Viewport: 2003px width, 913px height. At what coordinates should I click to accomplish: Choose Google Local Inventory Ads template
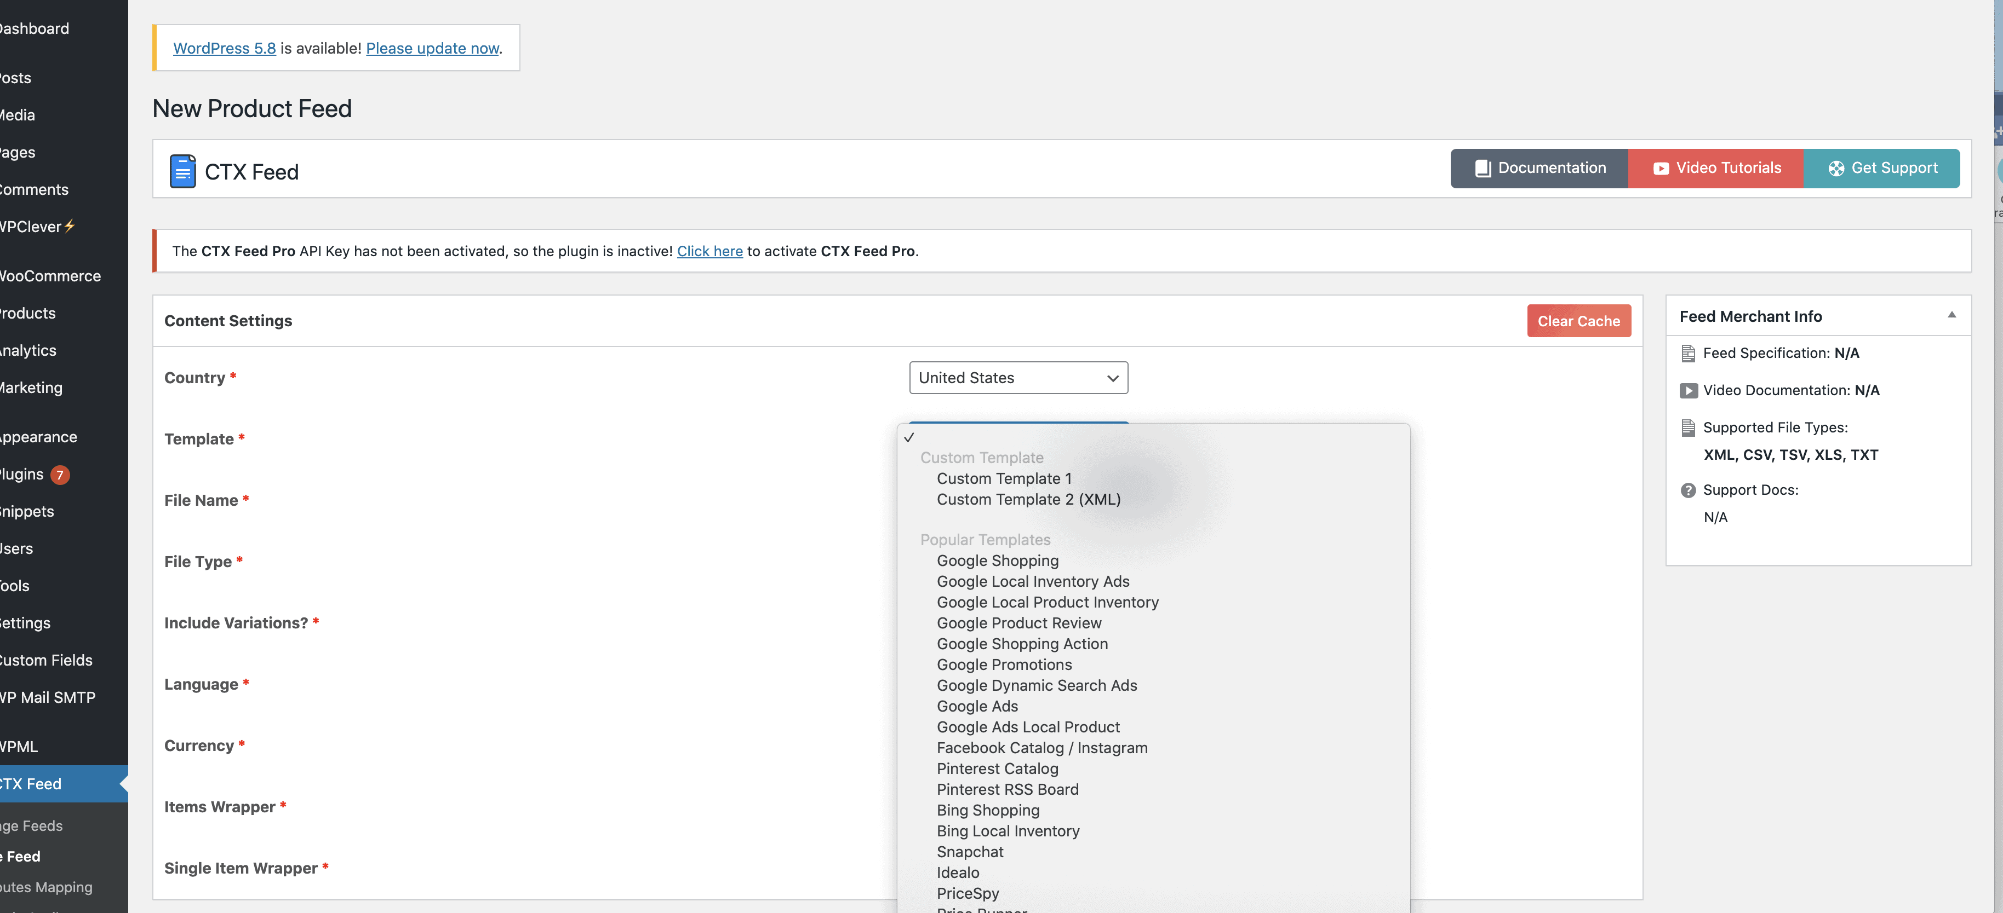tap(1033, 582)
